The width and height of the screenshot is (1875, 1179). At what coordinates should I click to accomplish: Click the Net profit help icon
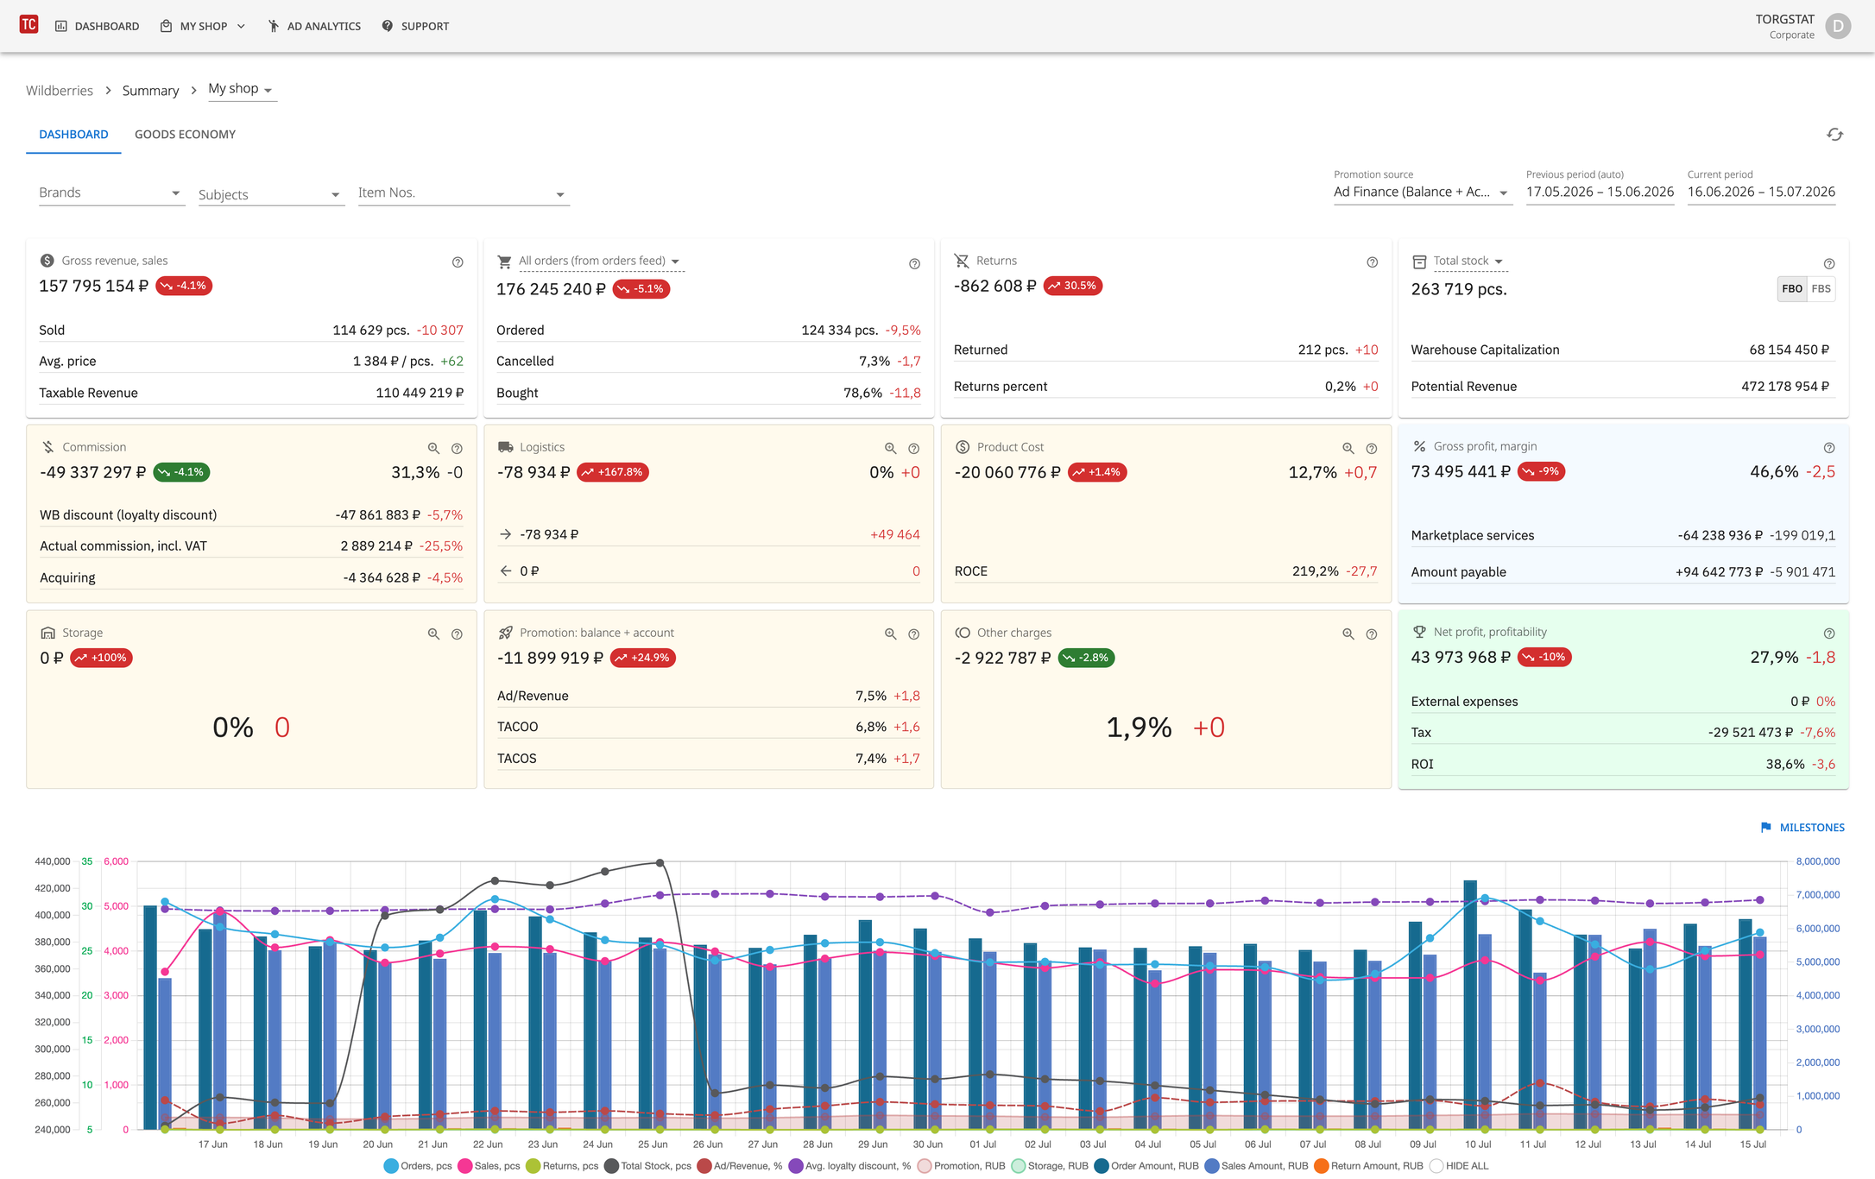click(1828, 633)
